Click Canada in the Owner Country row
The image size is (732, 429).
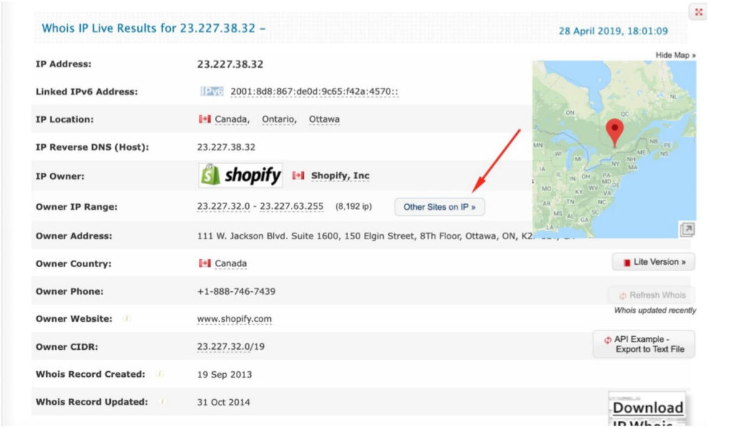(231, 263)
